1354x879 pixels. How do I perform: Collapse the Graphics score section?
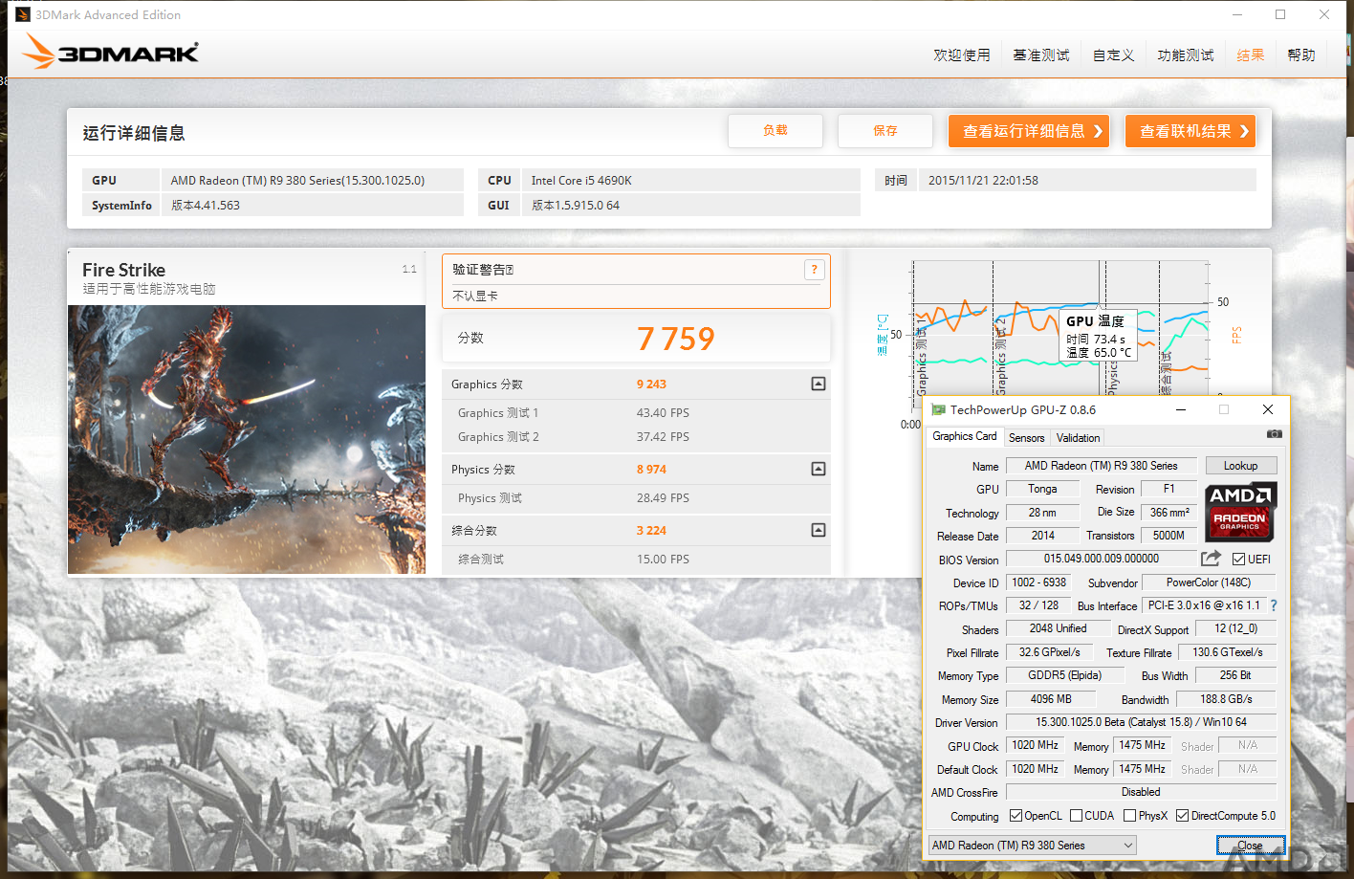click(x=819, y=384)
